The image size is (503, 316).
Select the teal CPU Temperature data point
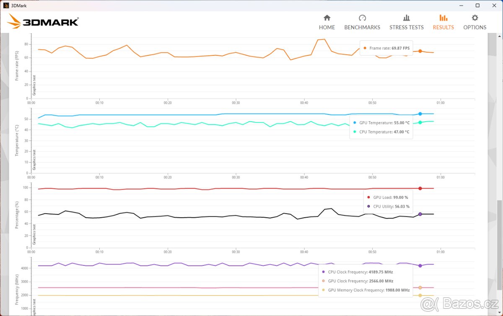coord(420,122)
